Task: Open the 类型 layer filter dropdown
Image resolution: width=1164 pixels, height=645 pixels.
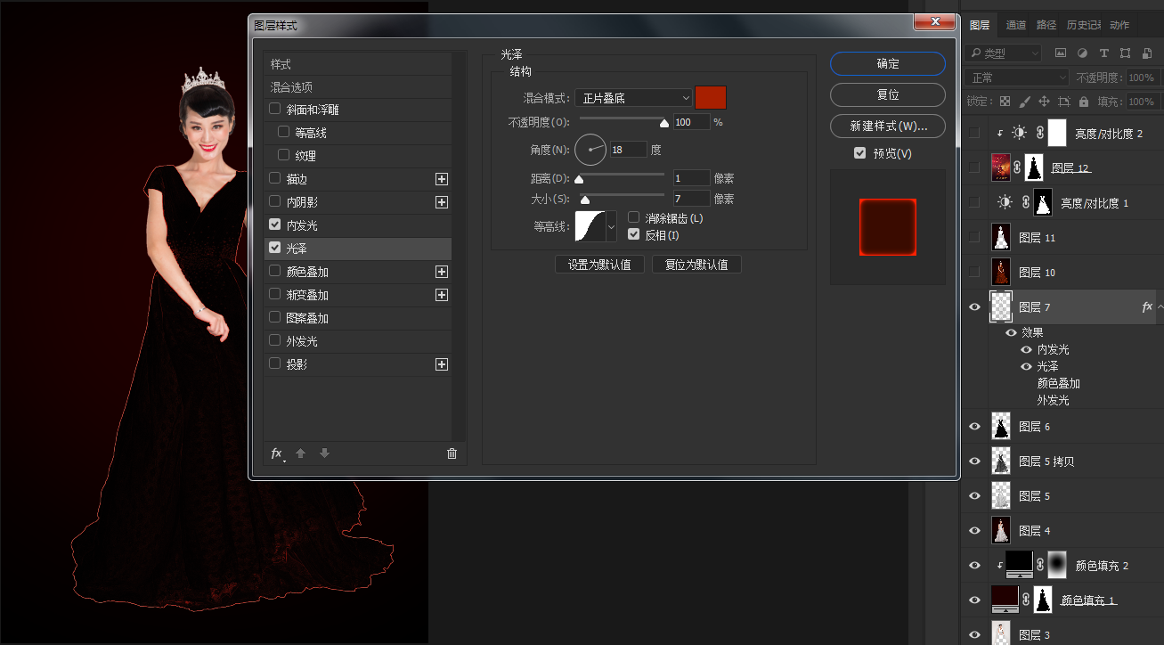Action: (1004, 53)
